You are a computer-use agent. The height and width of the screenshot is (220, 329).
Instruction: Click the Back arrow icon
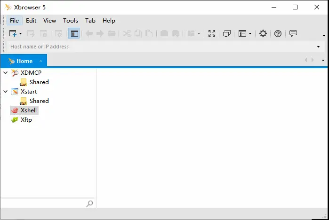[89, 33]
